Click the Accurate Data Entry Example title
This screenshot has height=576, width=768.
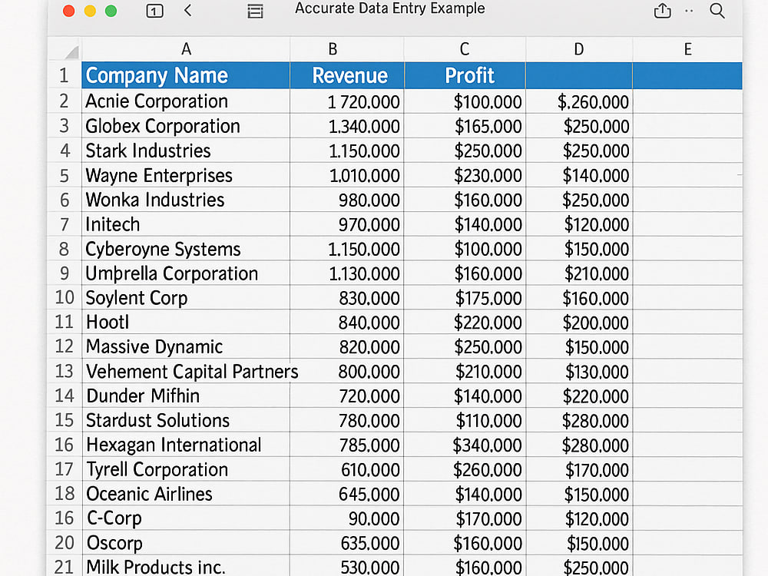(390, 8)
